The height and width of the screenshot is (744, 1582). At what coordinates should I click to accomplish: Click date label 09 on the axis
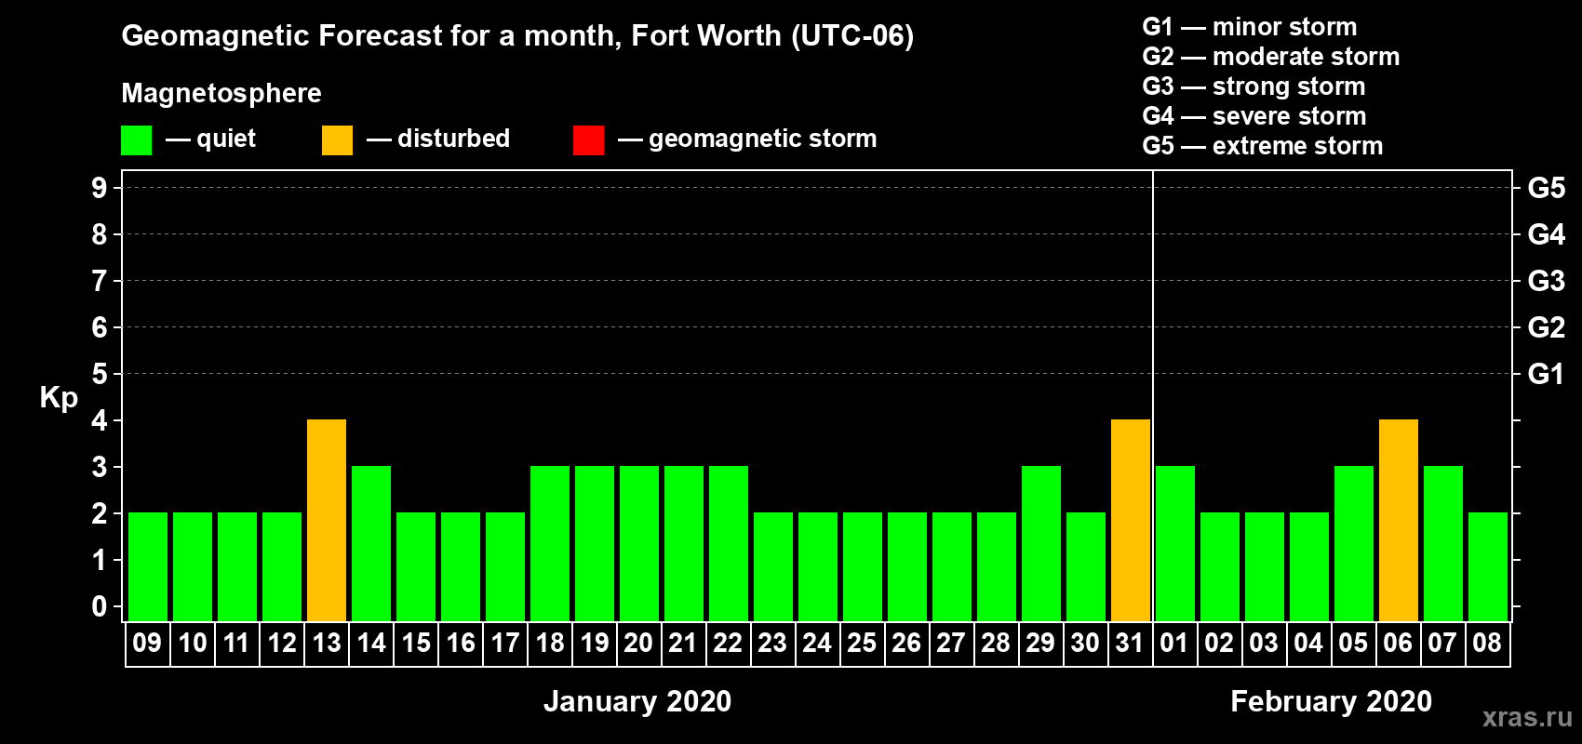pyautogui.click(x=147, y=644)
